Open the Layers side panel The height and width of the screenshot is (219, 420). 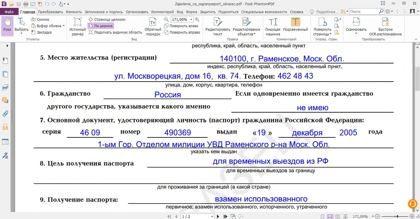click(x=5, y=87)
